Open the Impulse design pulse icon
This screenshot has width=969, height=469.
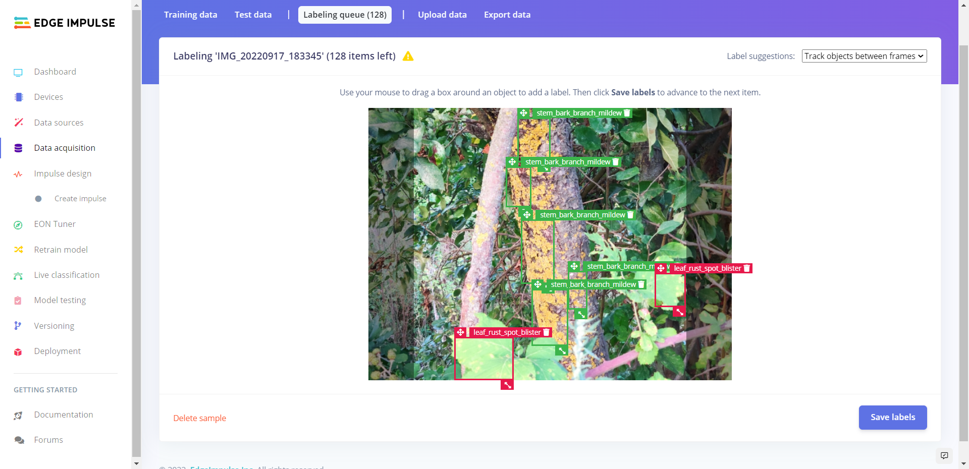[18, 174]
